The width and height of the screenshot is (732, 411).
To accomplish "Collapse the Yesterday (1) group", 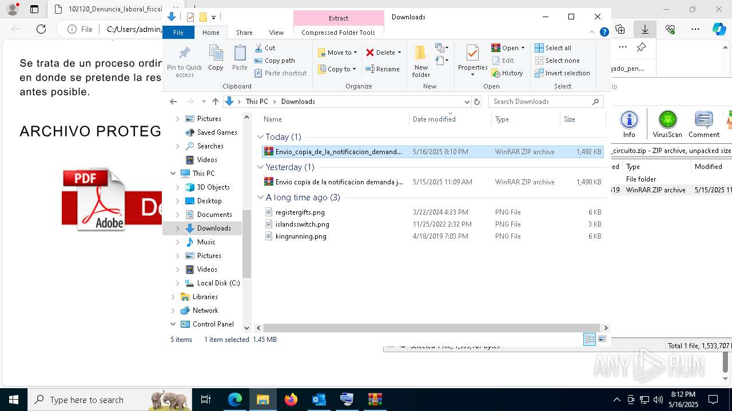I will click(x=260, y=167).
